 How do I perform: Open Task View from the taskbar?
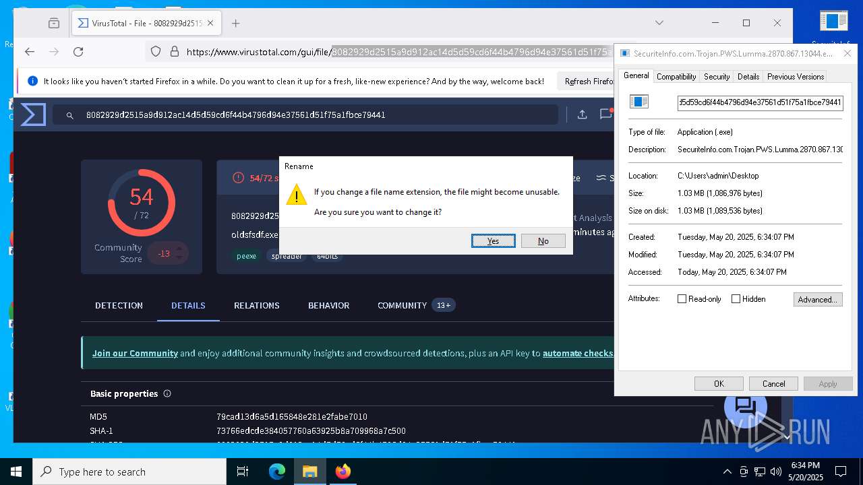[243, 472]
